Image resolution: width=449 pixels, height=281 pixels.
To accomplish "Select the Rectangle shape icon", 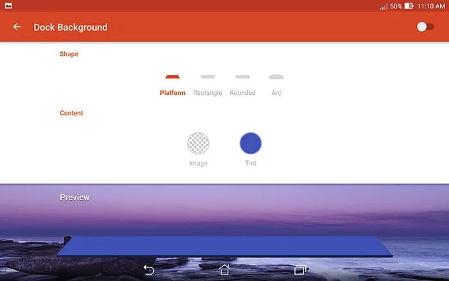I will (x=207, y=76).
